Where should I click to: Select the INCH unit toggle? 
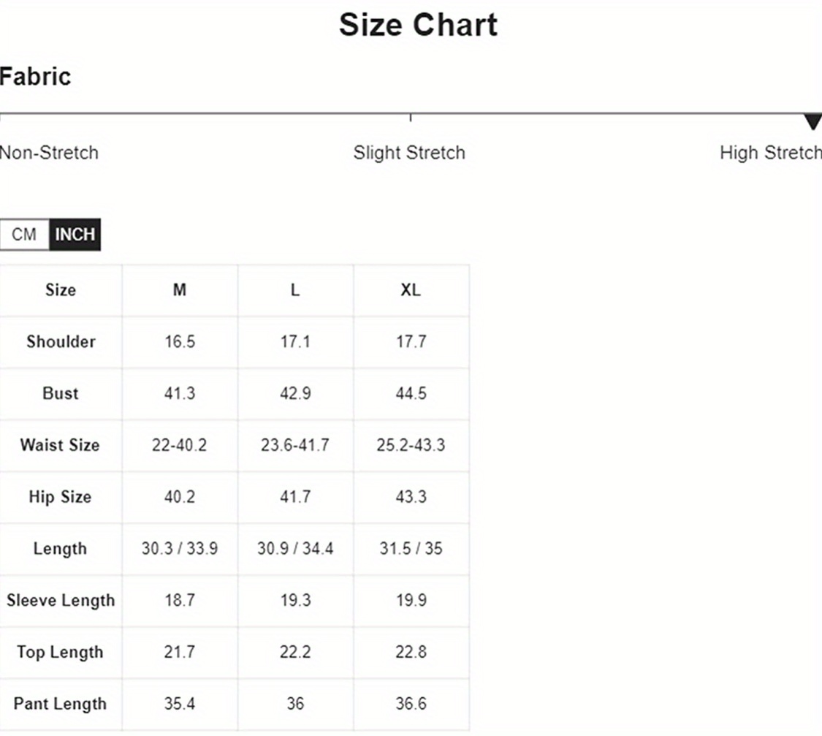[x=75, y=235]
